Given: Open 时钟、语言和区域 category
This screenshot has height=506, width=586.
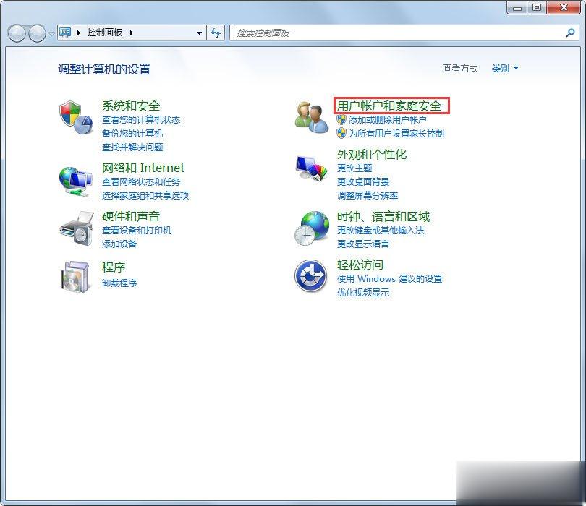Looking at the screenshot, I should (383, 216).
